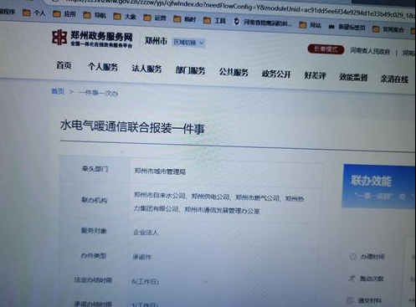Select the 水电气暖通信联合报装一件事 heading
Viewport: 416px width, 307px height.
pyautogui.click(x=132, y=127)
